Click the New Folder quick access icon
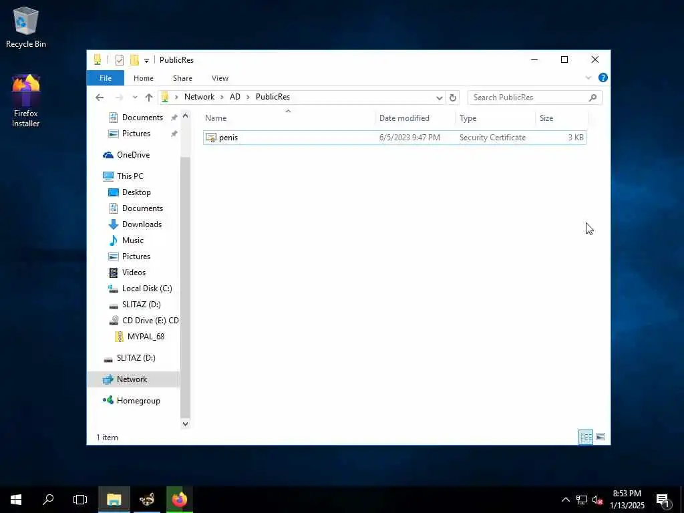This screenshot has height=513, width=684. [x=134, y=60]
